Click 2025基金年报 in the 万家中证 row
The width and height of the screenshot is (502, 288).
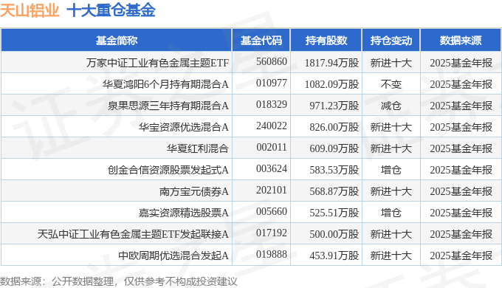(461, 63)
